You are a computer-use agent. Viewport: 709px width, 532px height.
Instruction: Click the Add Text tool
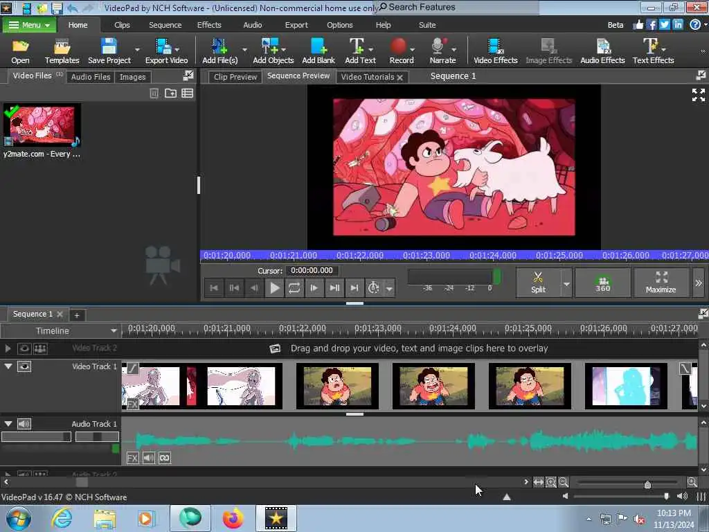[x=360, y=51]
